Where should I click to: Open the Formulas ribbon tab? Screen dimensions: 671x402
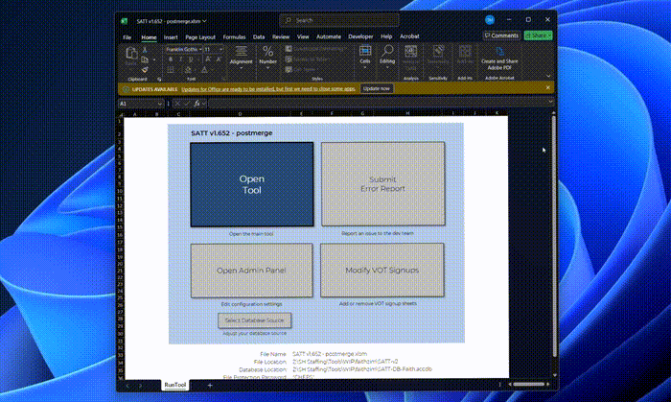click(234, 36)
